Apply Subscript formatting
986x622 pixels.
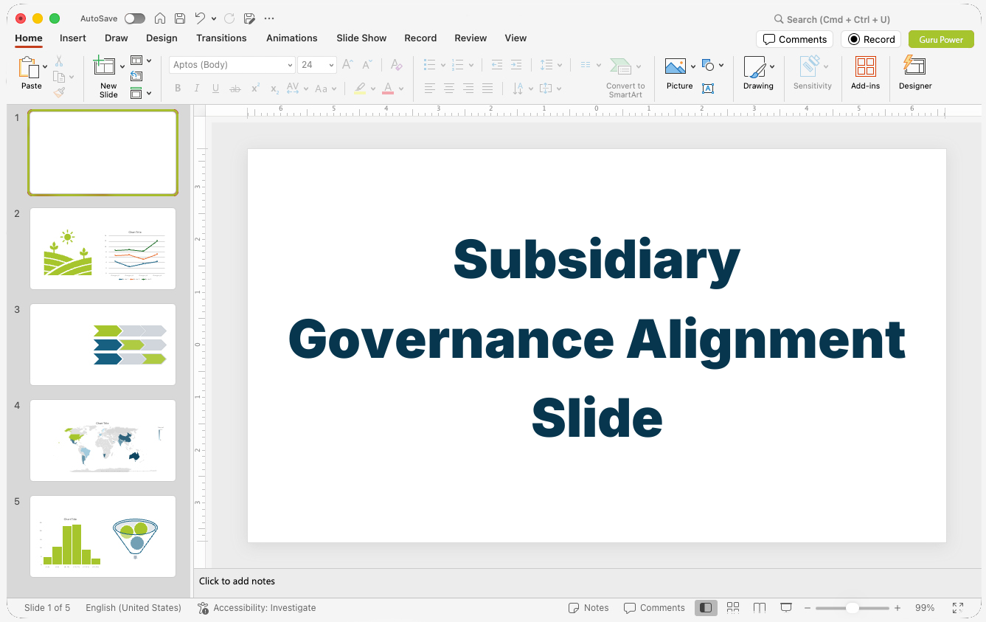click(x=274, y=89)
